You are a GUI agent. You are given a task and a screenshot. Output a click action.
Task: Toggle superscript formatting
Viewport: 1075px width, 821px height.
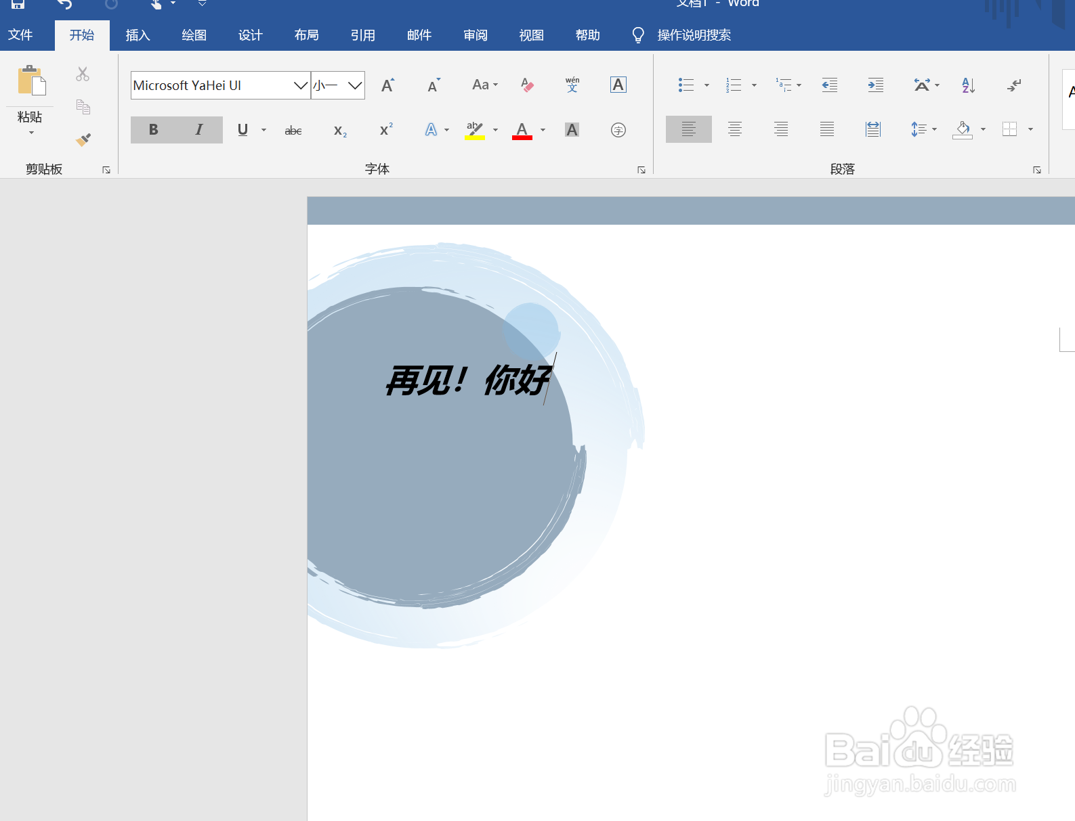386,129
